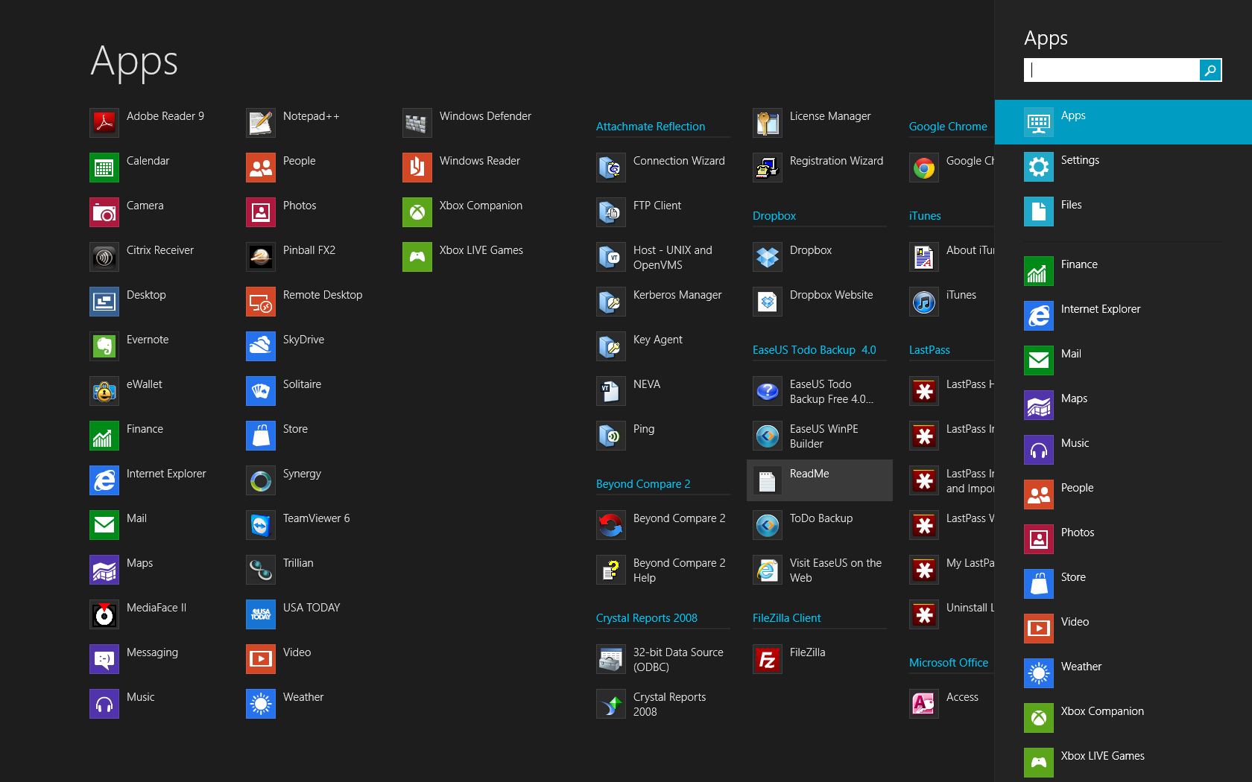Choose Store in search sidebar
The width and height of the screenshot is (1252, 782).
click(x=1123, y=584)
